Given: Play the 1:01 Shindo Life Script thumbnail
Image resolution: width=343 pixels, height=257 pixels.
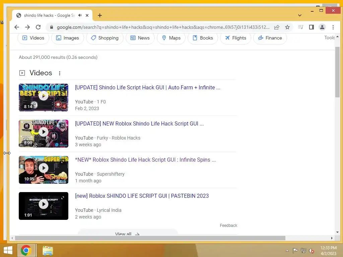Looking at the screenshot, I should click(x=44, y=206).
